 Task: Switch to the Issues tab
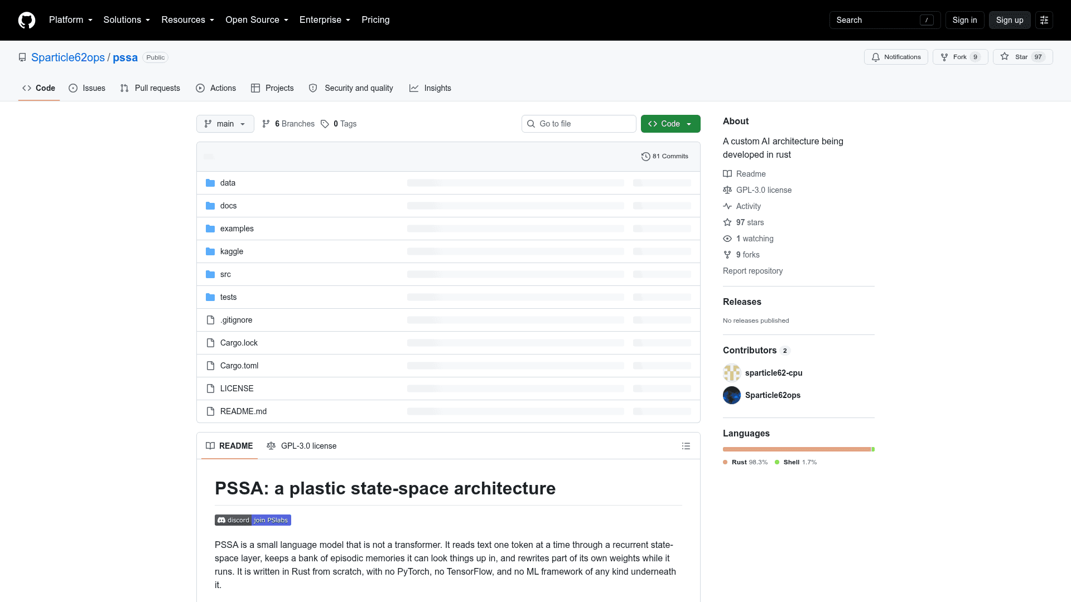(x=87, y=88)
